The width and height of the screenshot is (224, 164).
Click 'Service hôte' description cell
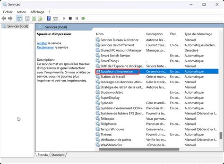click(156, 66)
